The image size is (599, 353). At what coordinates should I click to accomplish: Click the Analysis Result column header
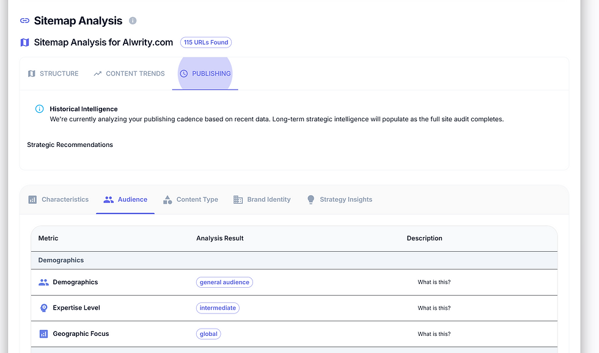[219, 238]
